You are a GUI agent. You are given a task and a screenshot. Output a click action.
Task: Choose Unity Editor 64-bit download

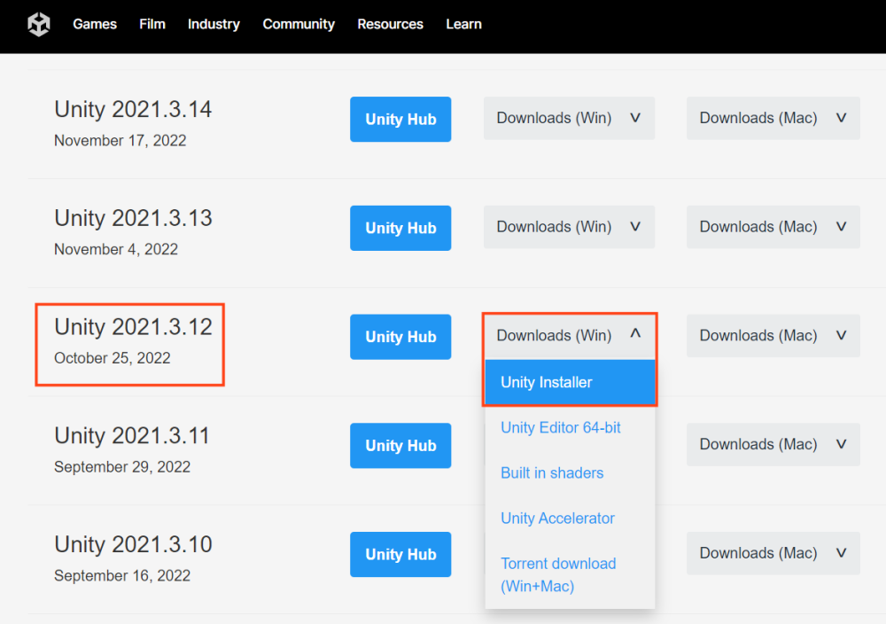561,428
